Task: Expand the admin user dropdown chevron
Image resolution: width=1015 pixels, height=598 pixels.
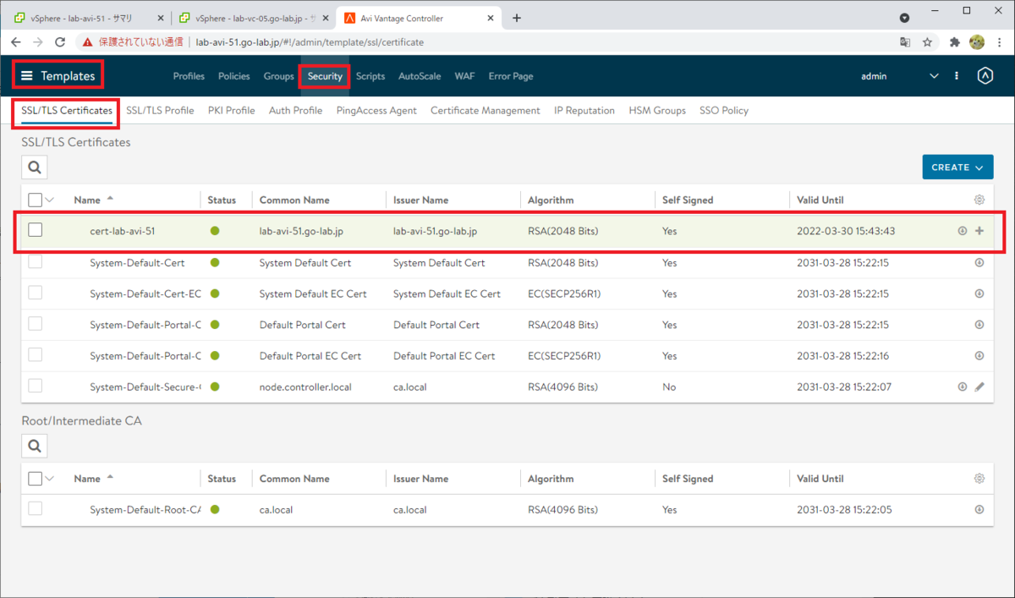Action: (934, 76)
